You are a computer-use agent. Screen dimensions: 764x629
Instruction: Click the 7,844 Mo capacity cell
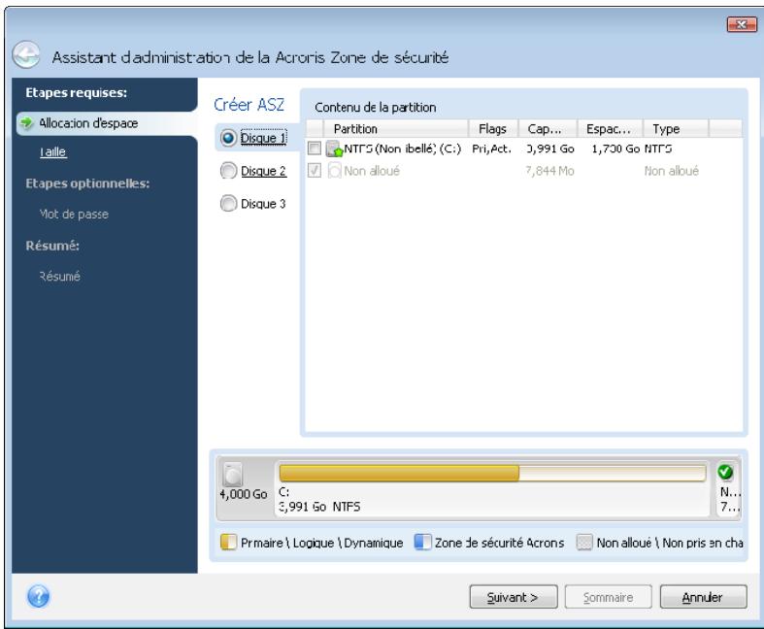[549, 171]
